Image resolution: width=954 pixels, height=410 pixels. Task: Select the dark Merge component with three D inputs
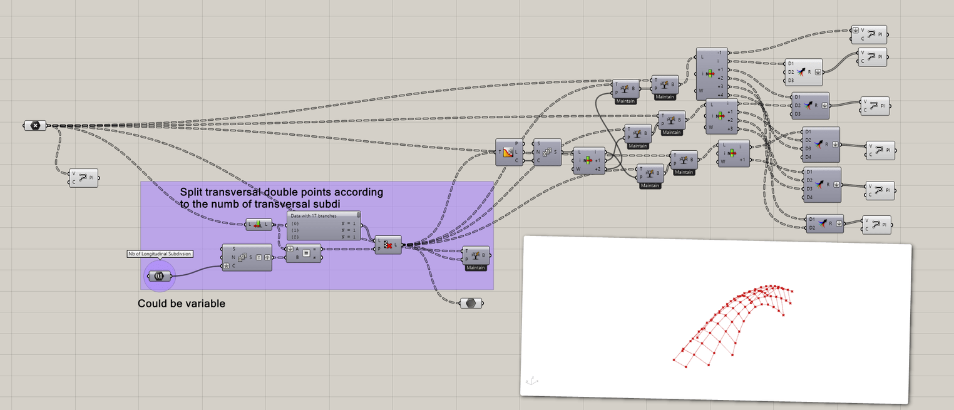point(811,106)
